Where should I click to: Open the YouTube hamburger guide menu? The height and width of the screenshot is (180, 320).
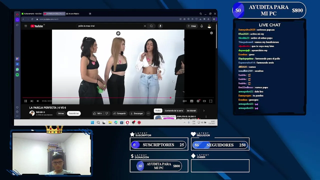(x=26, y=26)
